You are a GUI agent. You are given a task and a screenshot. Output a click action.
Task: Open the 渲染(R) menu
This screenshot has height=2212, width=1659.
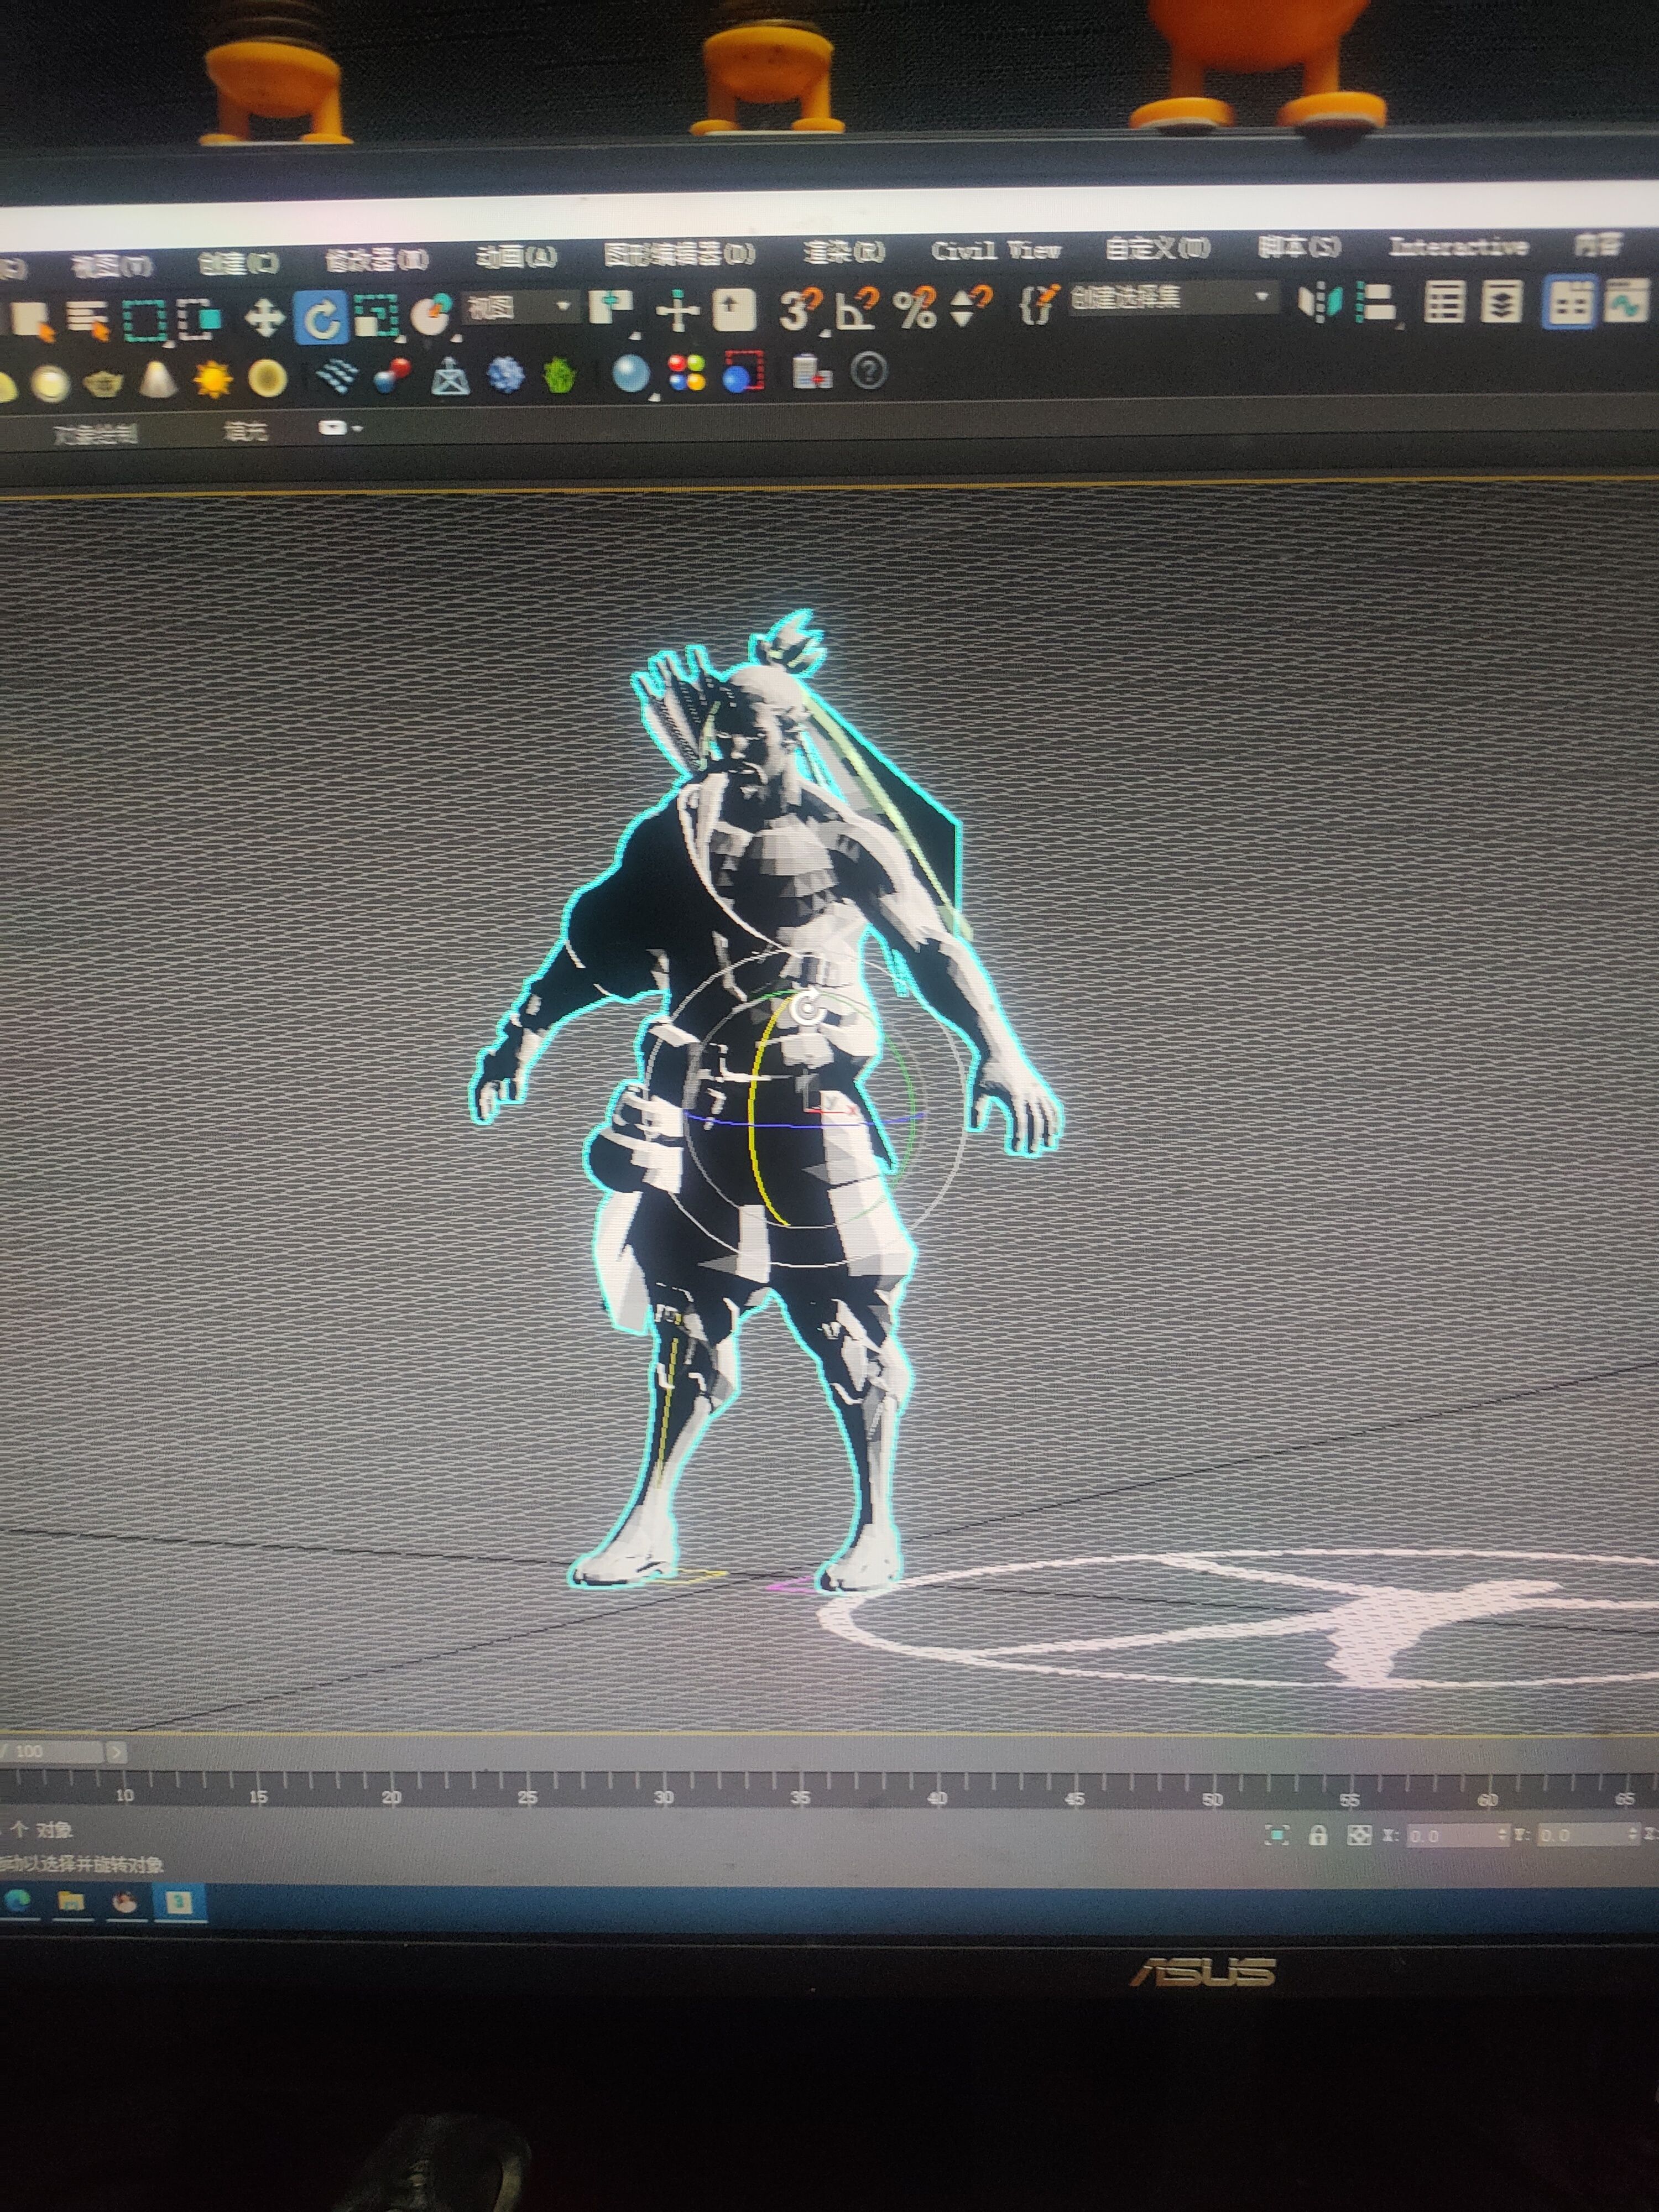(x=843, y=251)
